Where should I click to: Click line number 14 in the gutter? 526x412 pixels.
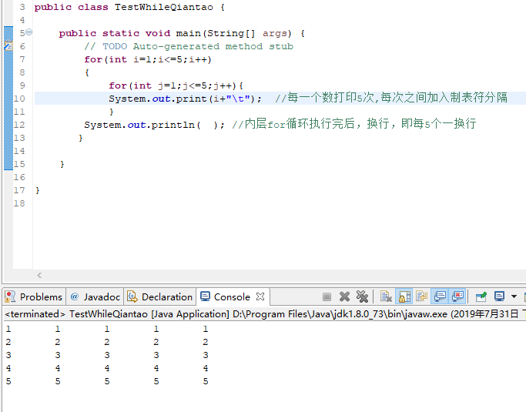pyautogui.click(x=19, y=151)
